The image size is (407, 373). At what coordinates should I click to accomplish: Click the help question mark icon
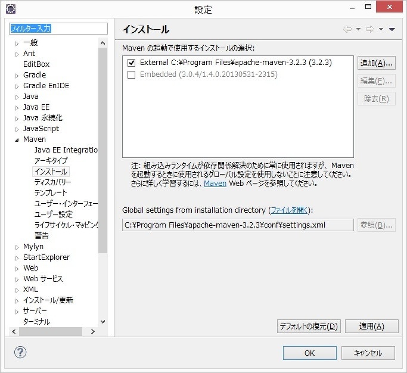(20, 353)
